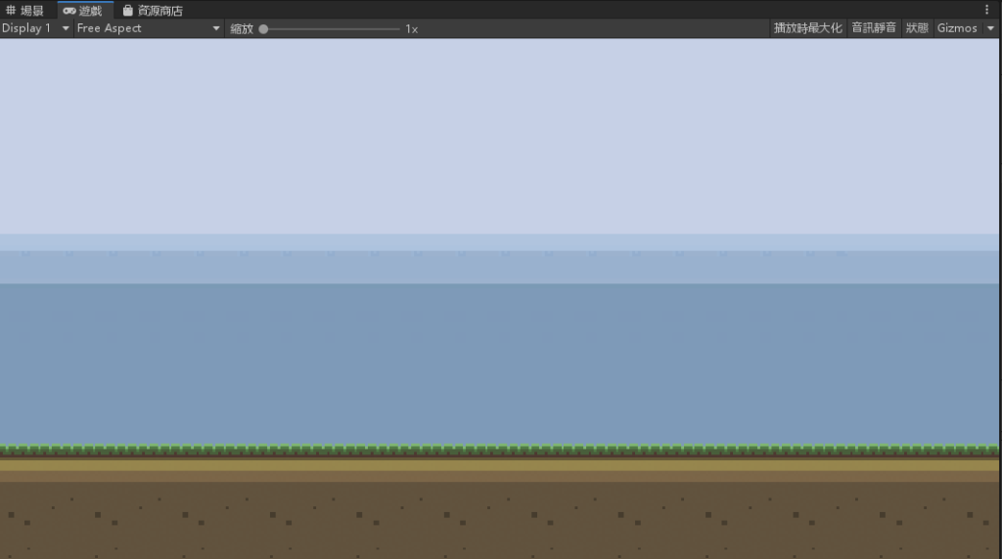Toggle 播放時最大化 (Maximize on Play)
The width and height of the screenshot is (1002, 559).
[807, 28]
